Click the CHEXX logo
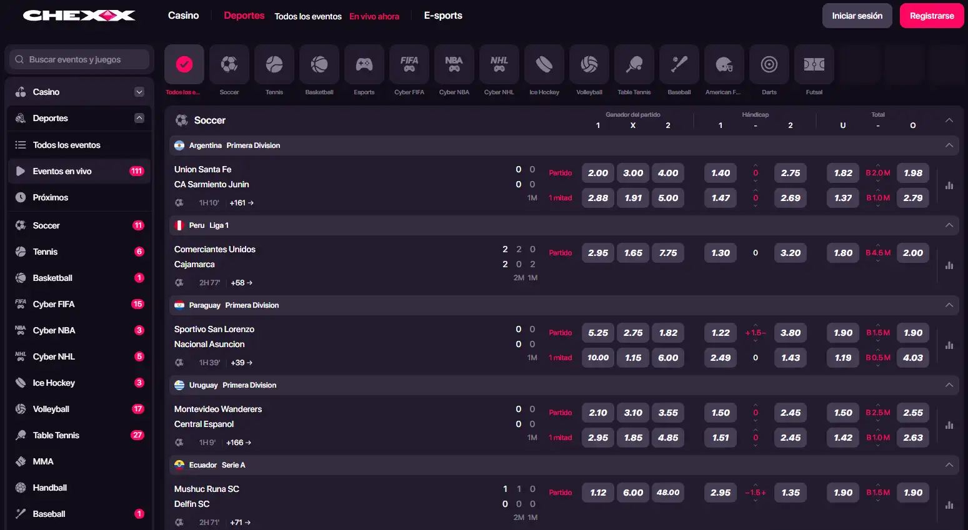The image size is (968, 530). pos(79,16)
